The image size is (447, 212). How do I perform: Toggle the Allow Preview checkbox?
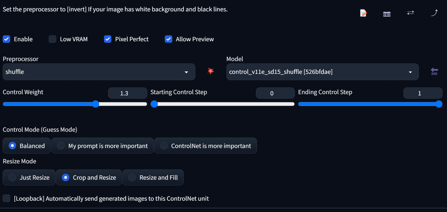pyautogui.click(x=168, y=39)
